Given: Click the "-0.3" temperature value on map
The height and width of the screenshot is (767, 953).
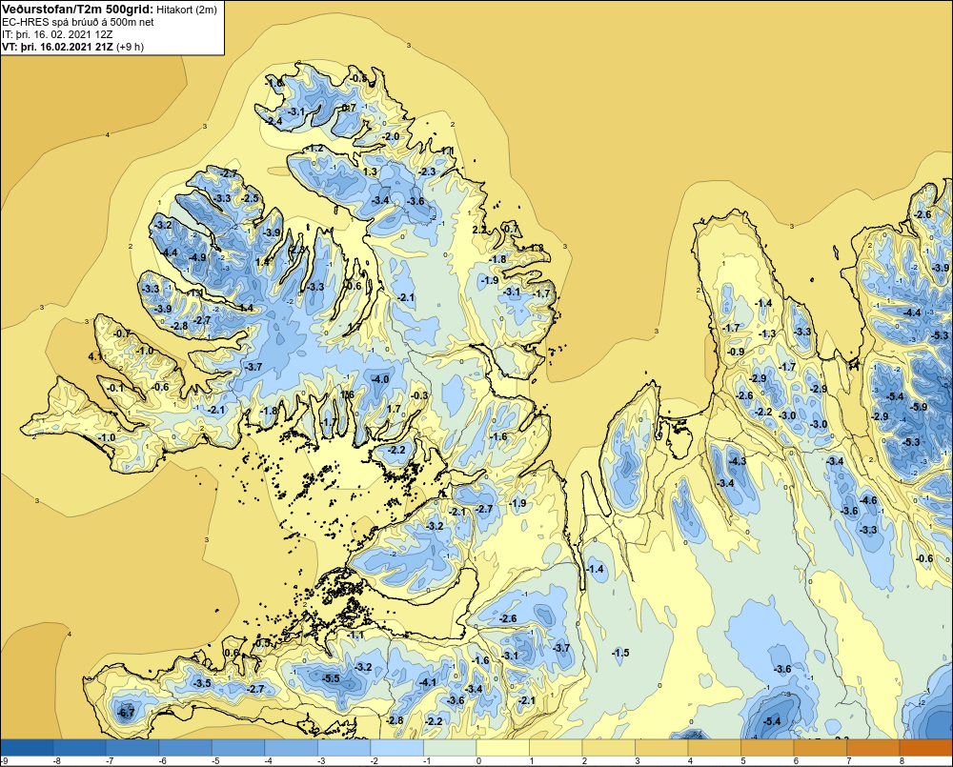Looking at the screenshot, I should point(419,395).
